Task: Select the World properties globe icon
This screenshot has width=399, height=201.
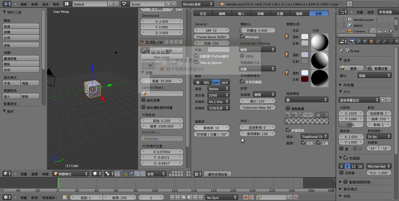Action: (365, 41)
